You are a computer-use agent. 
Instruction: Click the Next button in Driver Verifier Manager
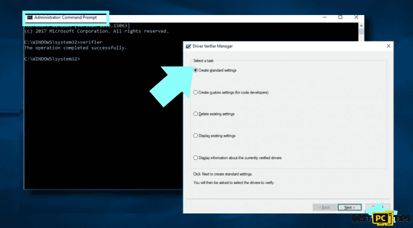(349, 207)
